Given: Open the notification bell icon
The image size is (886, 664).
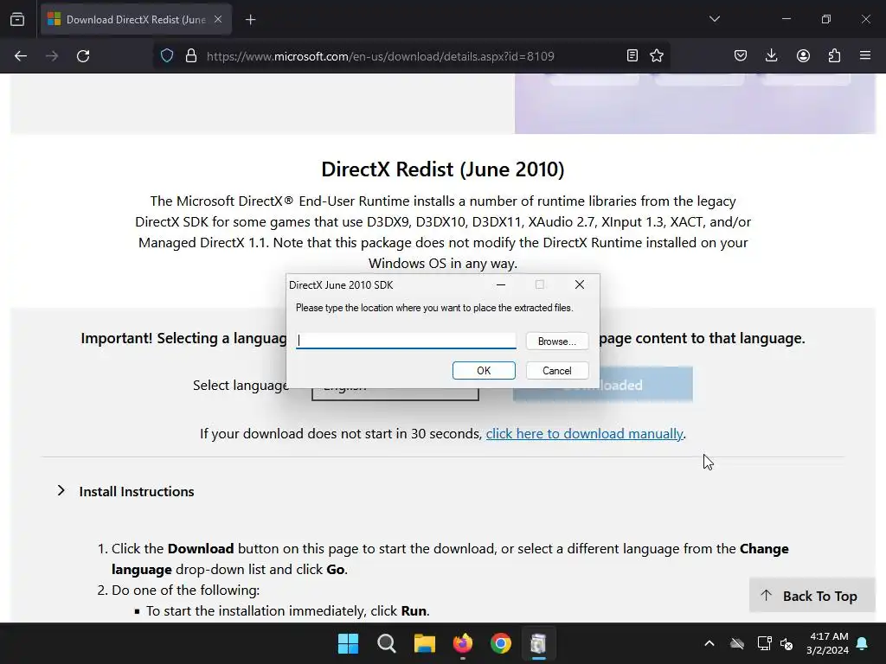Looking at the screenshot, I should tap(863, 643).
